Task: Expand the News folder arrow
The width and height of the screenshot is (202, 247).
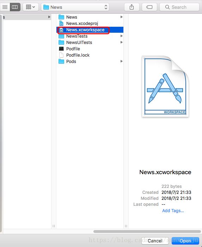Action: 121,17
